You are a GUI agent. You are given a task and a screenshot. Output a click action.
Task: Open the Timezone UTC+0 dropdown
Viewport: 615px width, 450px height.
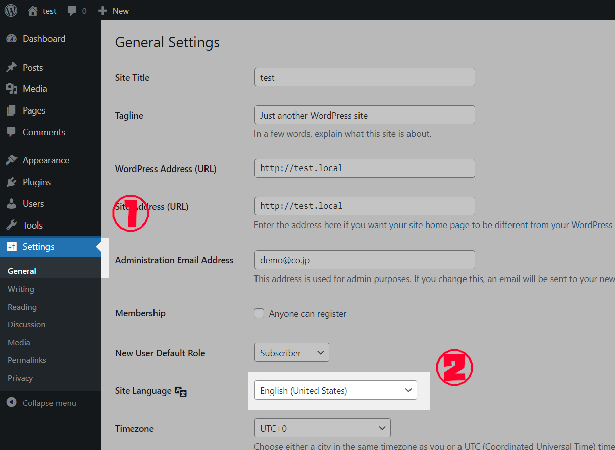[x=323, y=428]
